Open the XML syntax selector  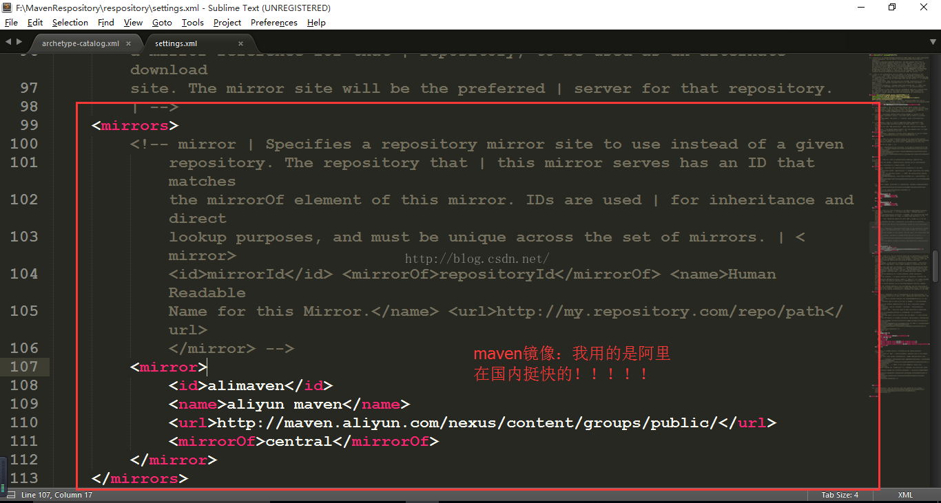pyautogui.click(x=906, y=495)
